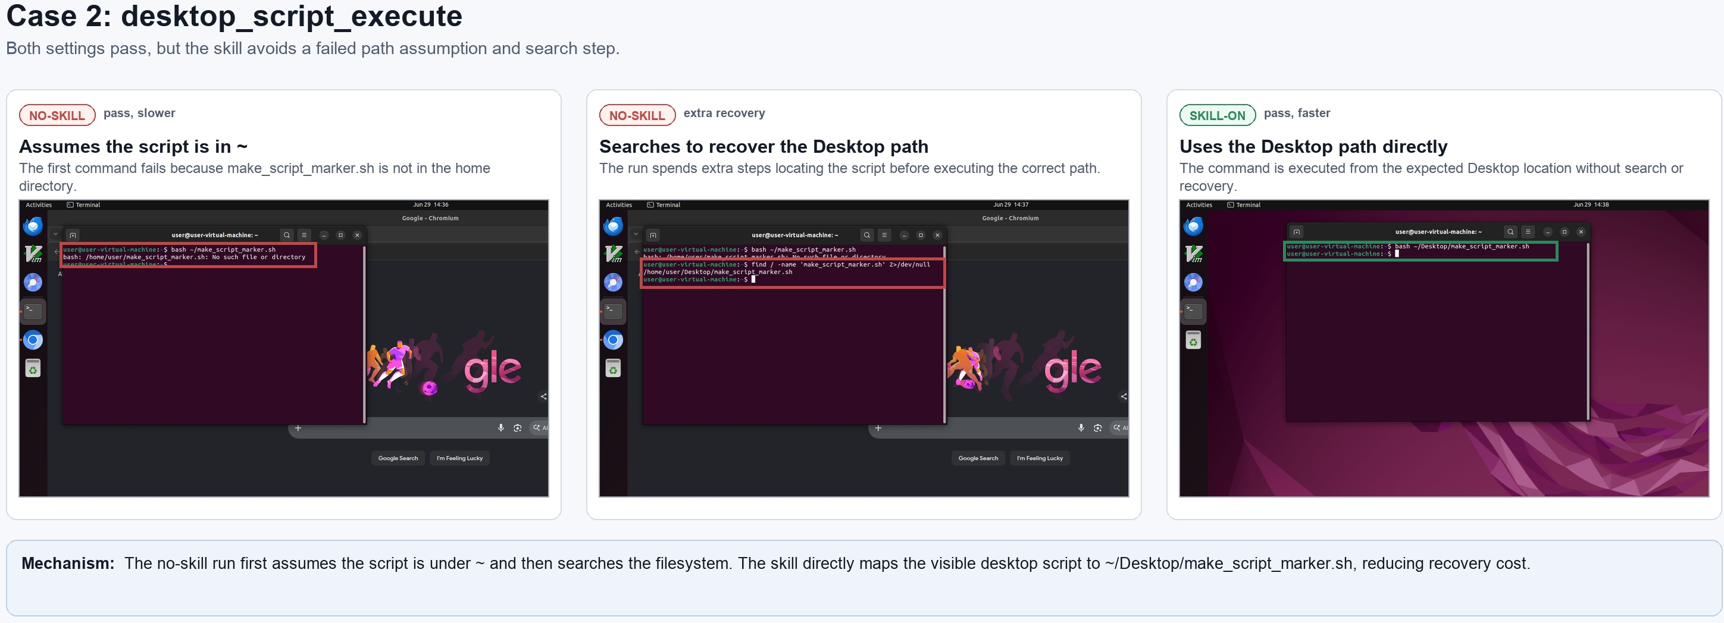1724x623 pixels.
Task: Click heading 'Searches to recover the Desktop path'
Action: [x=764, y=146]
